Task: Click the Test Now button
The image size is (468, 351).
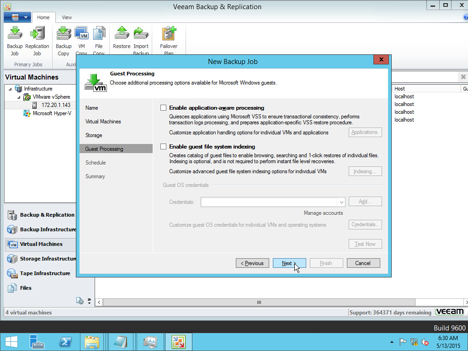Action: 365,244
